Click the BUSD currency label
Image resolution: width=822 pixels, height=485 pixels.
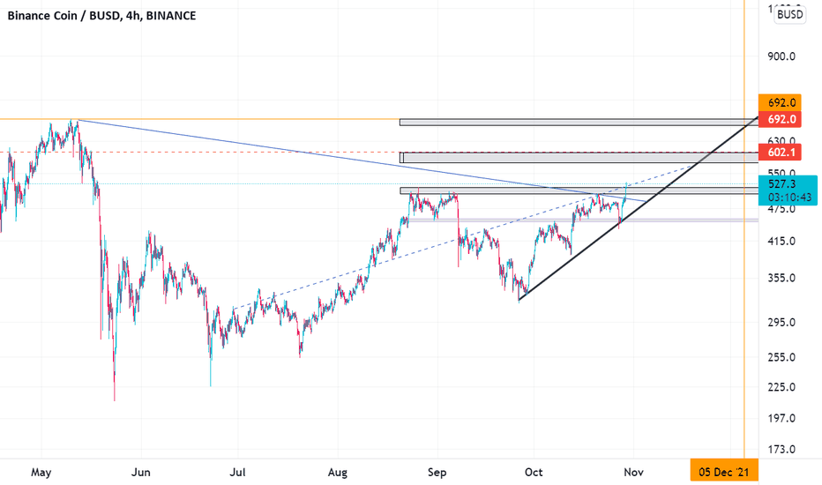789,15
